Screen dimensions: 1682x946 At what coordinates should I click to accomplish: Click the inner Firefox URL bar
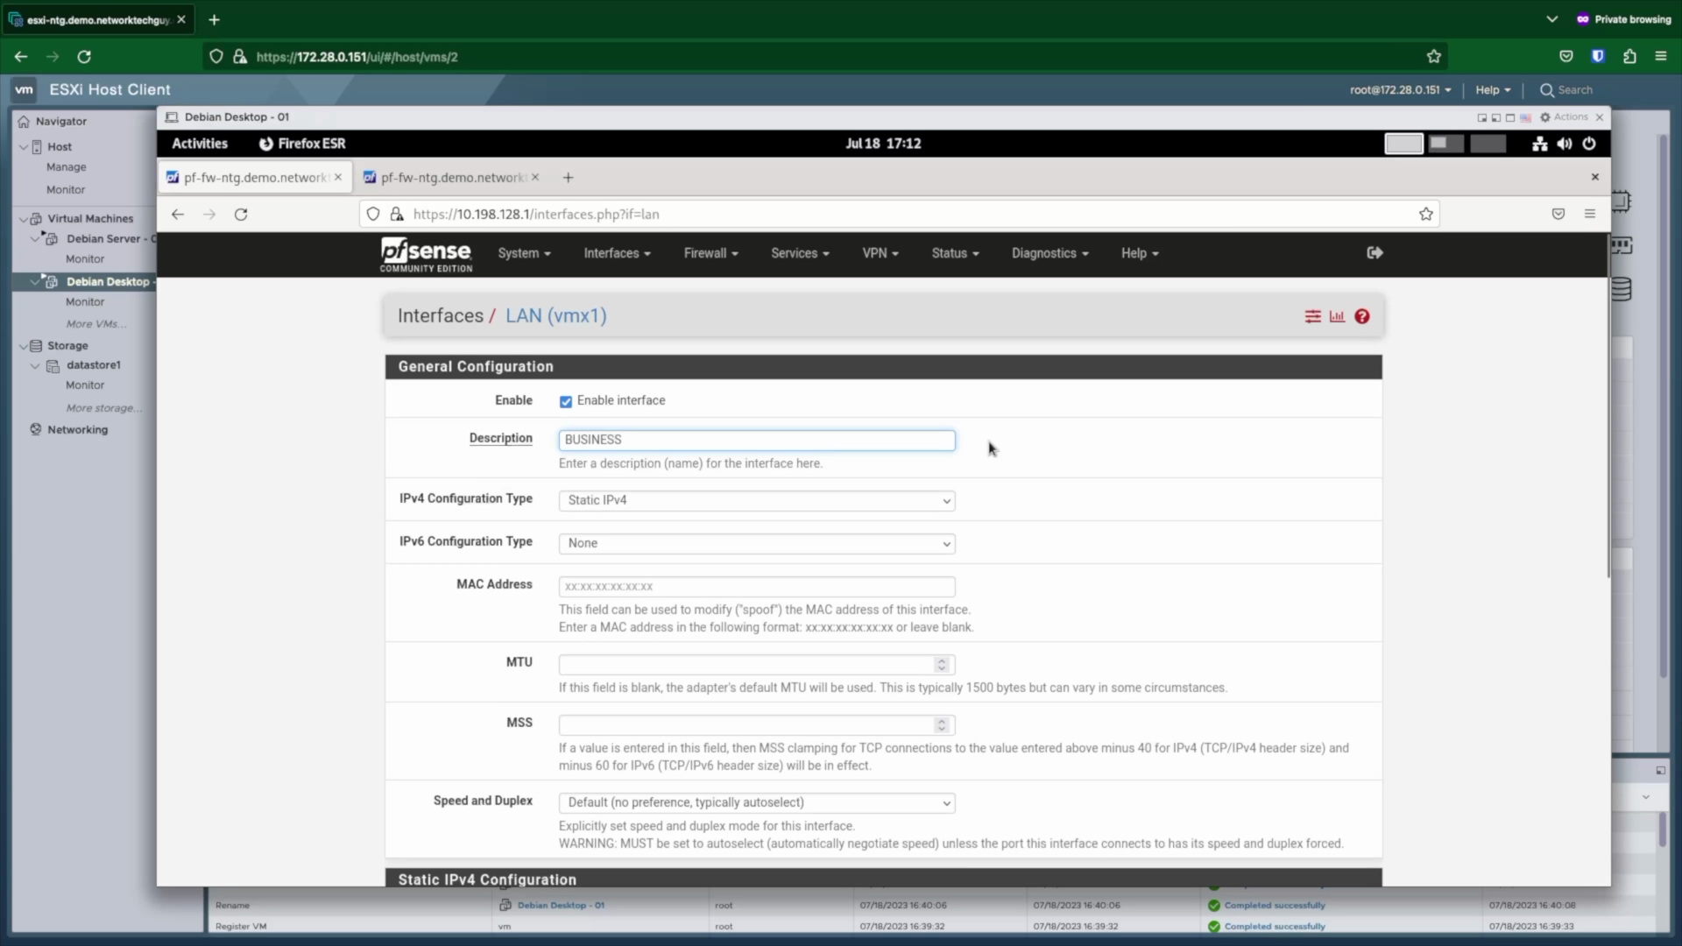900,215
